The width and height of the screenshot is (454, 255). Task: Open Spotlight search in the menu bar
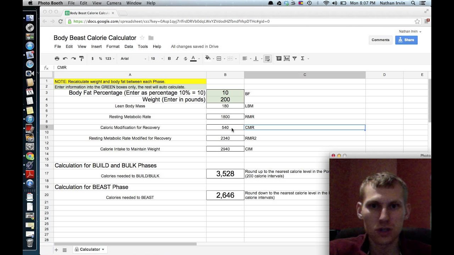pyautogui.click(x=413, y=3)
